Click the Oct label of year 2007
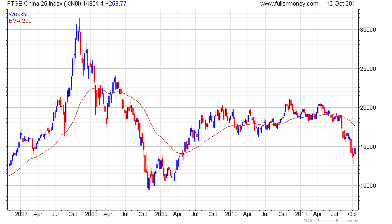The height and width of the screenshot is (224, 392). 73,214
